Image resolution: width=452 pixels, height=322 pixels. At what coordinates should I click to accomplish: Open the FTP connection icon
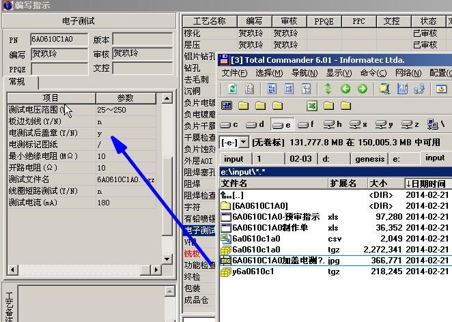click(402, 89)
